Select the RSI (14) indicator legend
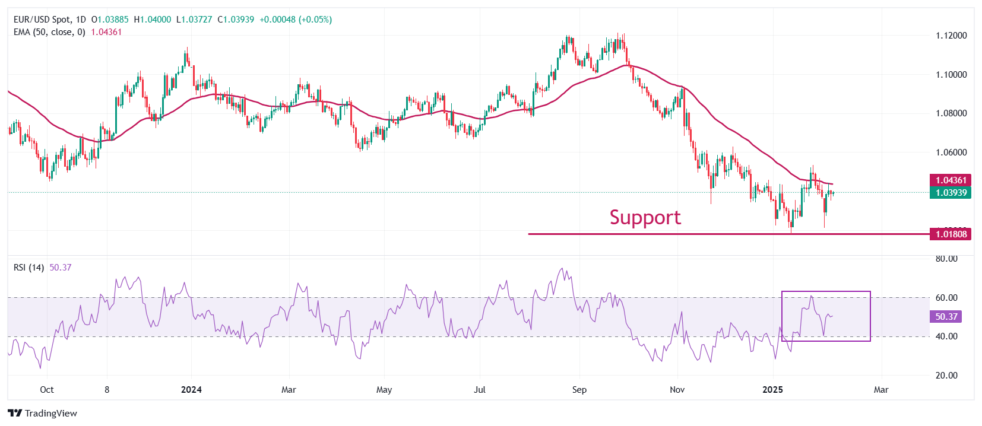Viewport: 982px width, 426px height. click(x=28, y=268)
